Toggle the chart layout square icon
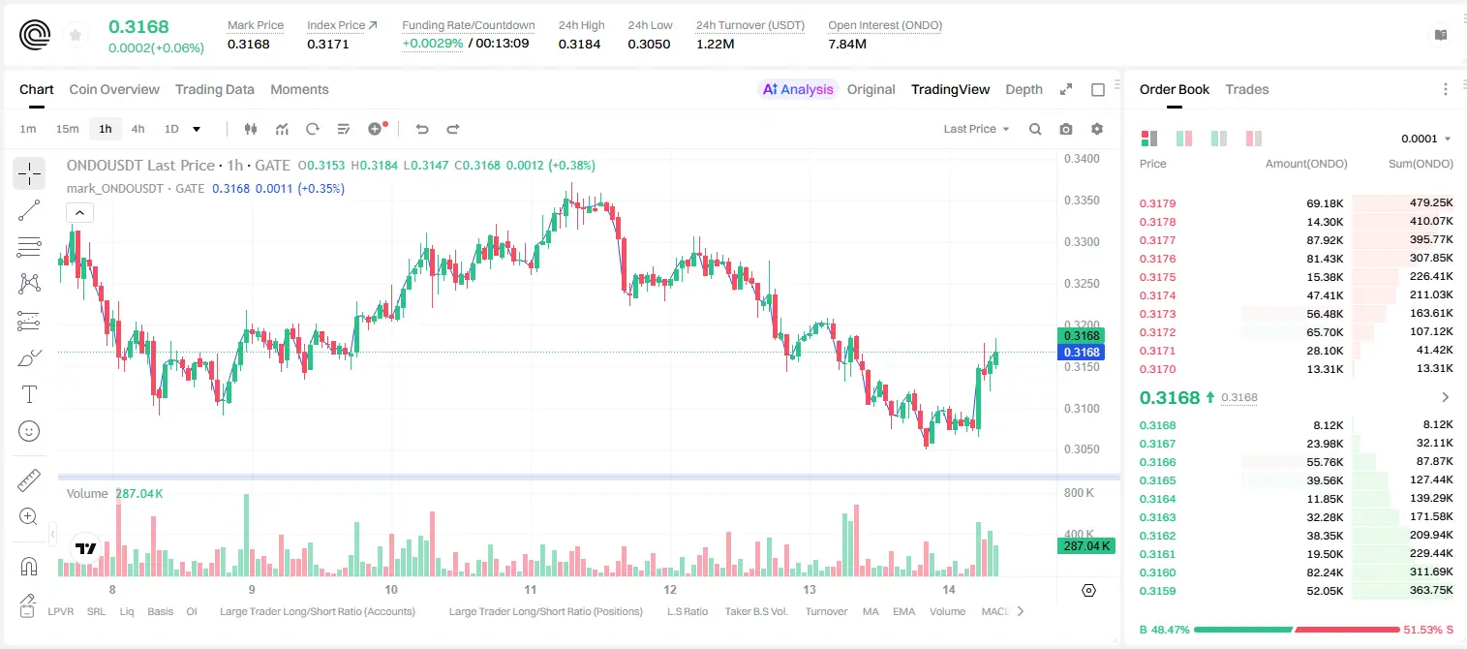This screenshot has height=649, width=1467. 1098,90
